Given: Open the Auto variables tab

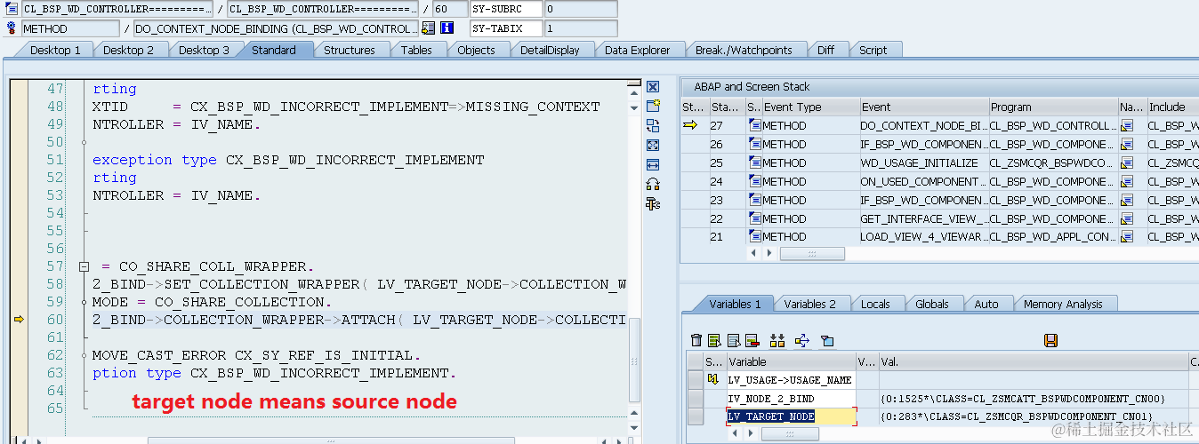Looking at the screenshot, I should (986, 304).
